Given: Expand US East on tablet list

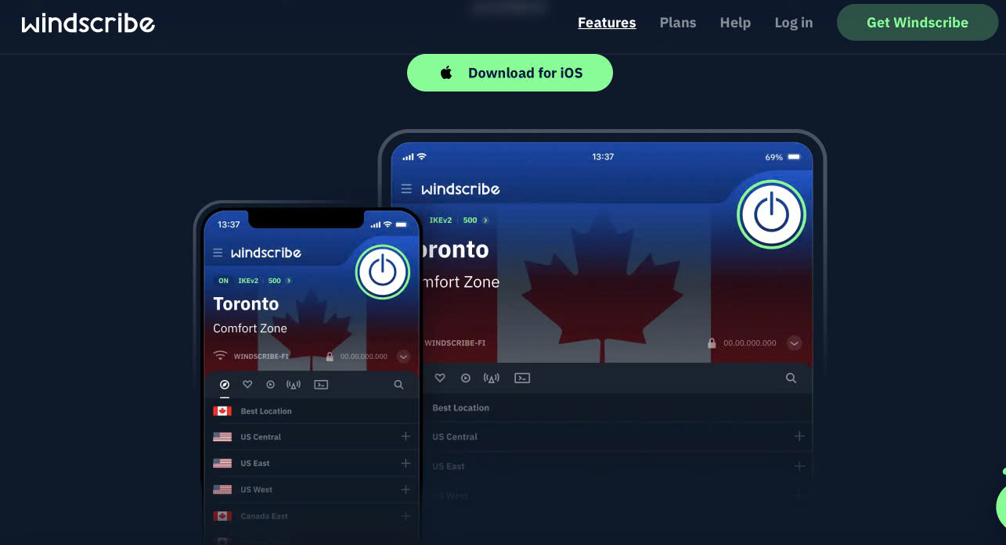Looking at the screenshot, I should 799,466.
